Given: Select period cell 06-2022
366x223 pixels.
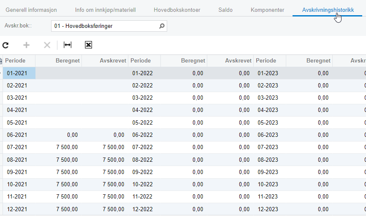Looking at the screenshot, I should point(144,135).
